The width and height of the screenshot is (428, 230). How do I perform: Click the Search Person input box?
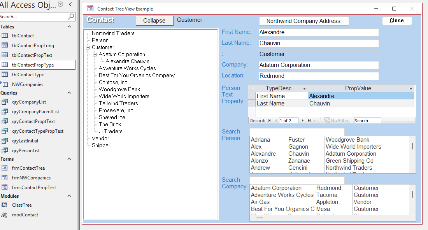[297, 132]
